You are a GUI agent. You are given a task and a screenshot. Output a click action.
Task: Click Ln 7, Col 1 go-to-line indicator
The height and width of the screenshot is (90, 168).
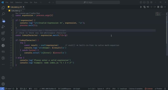click(x=92, y=88)
